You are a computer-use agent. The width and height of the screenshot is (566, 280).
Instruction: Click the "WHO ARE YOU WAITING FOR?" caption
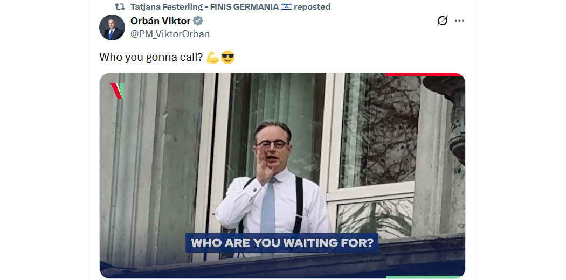(282, 243)
